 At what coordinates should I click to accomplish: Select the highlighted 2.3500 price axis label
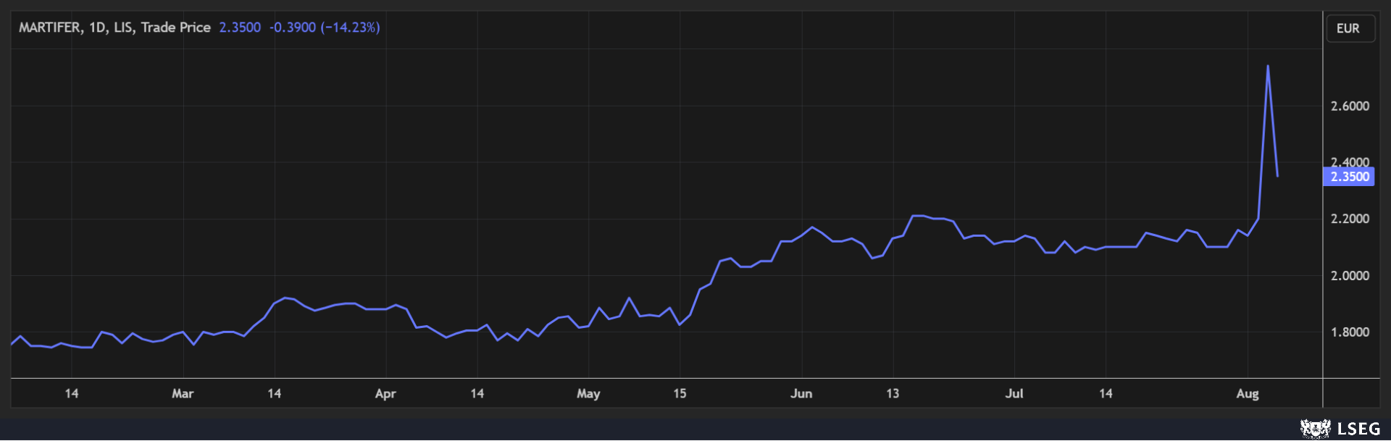pyautogui.click(x=1348, y=177)
